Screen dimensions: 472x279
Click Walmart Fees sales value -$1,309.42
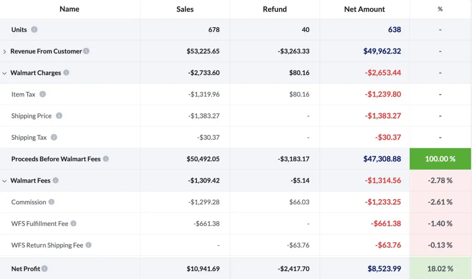click(204, 180)
